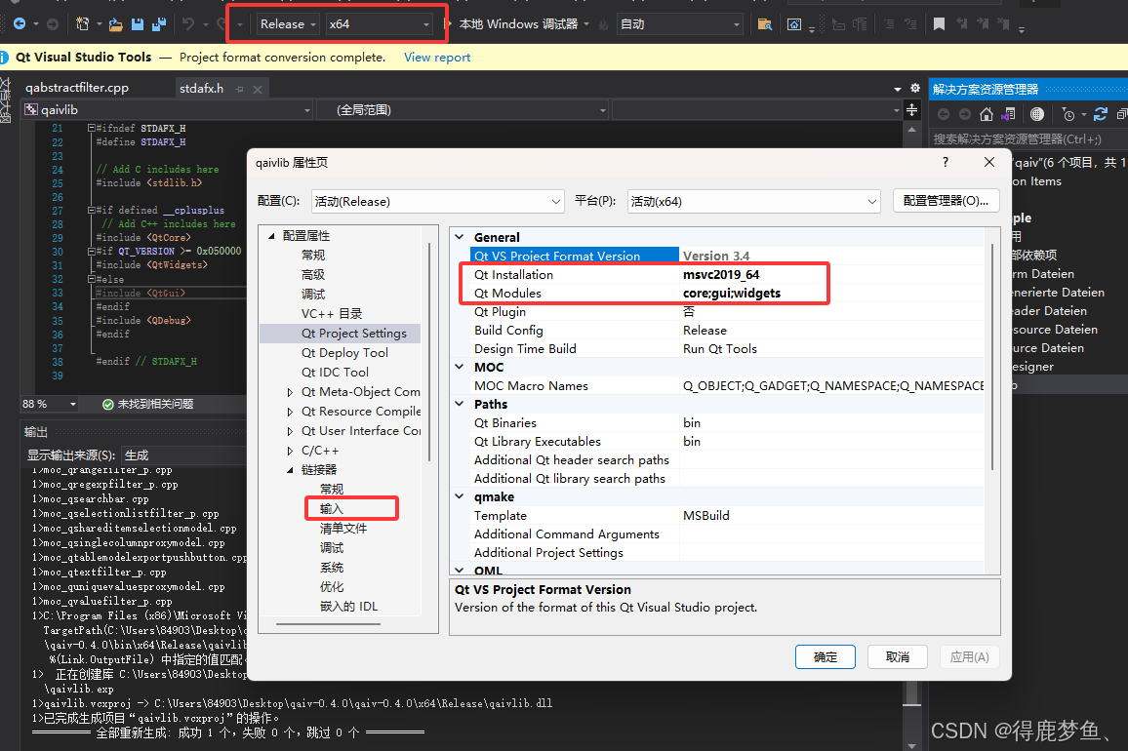Select 高级 in properties tree
Image resolution: width=1128 pixels, height=751 pixels.
[x=313, y=275]
